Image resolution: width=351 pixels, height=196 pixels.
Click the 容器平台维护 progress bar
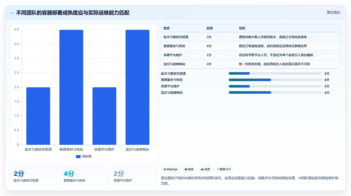tap(276, 86)
